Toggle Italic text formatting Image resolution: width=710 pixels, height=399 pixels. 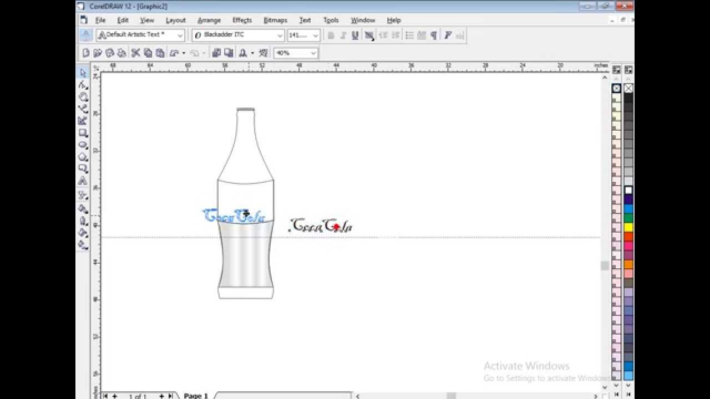[343, 35]
